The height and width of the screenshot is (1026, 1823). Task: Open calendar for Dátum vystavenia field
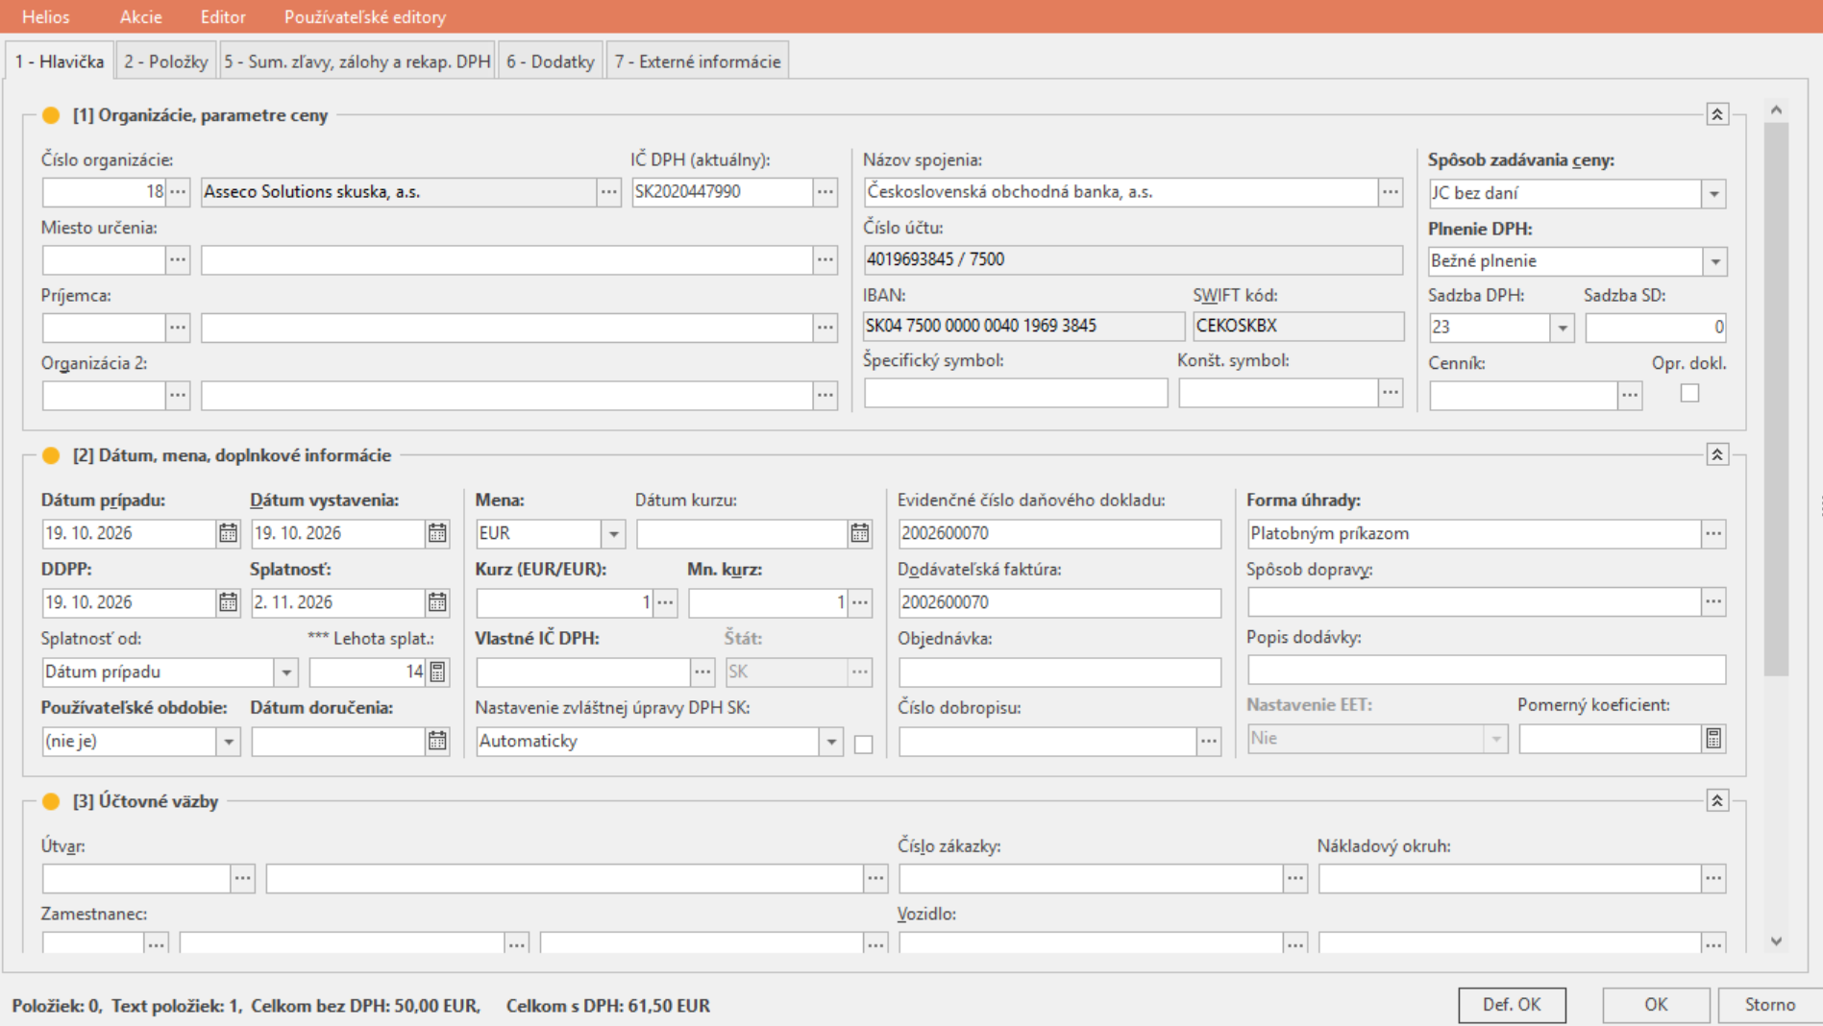[437, 533]
